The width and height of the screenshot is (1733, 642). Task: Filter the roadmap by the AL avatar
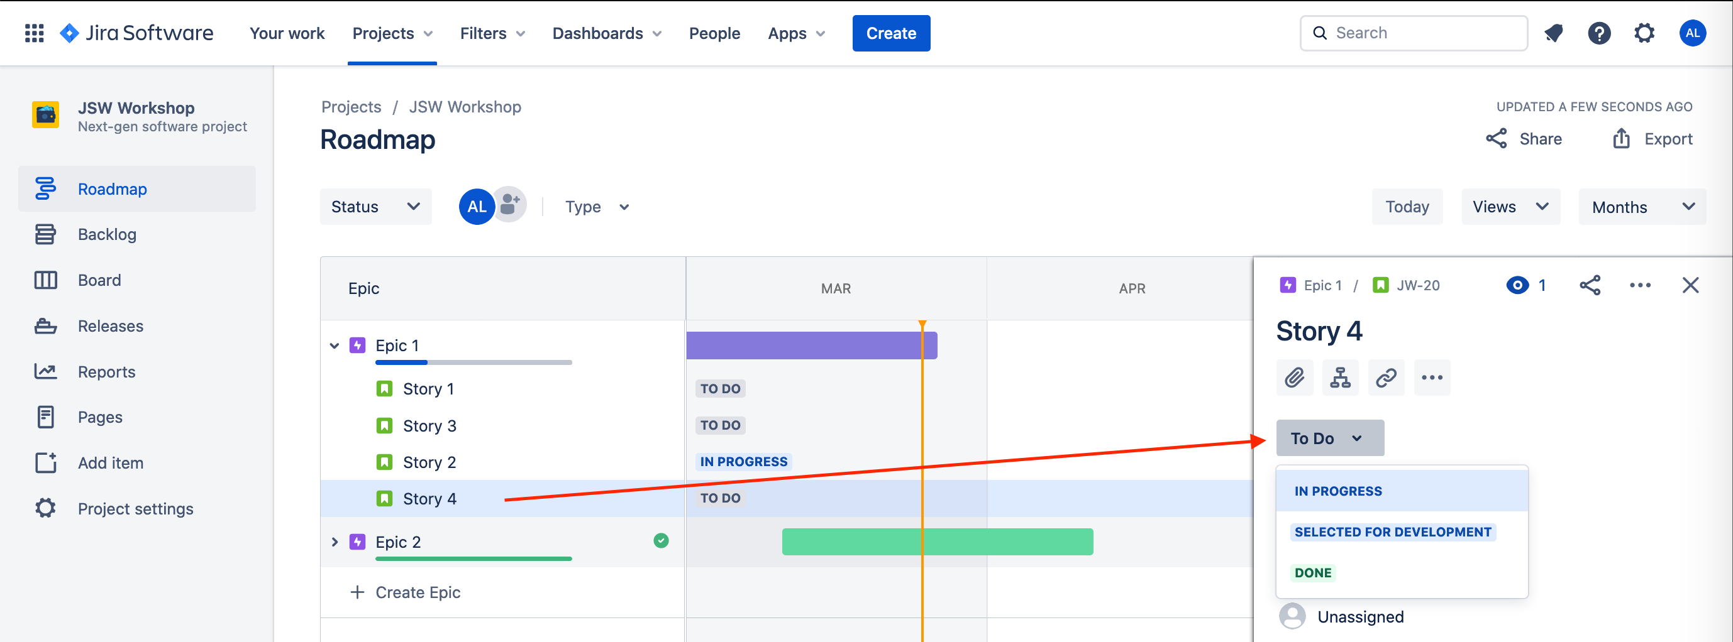click(x=476, y=207)
